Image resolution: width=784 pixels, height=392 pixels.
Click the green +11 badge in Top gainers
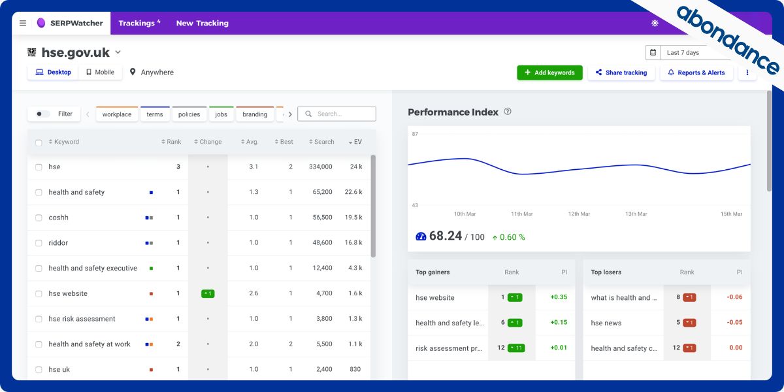[x=515, y=348]
